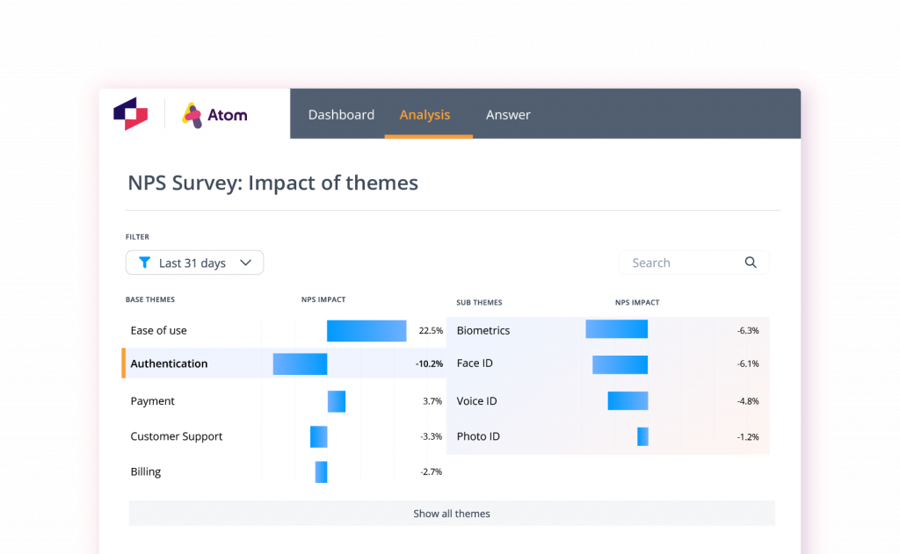The height and width of the screenshot is (554, 900).
Task: Switch to the Dashboard tab
Action: pos(341,114)
